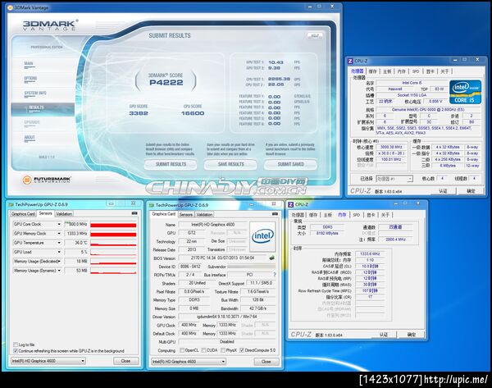The width and height of the screenshot is (492, 388).
Task: Select RESULTS in 3DMark sidebar
Action: (43, 108)
